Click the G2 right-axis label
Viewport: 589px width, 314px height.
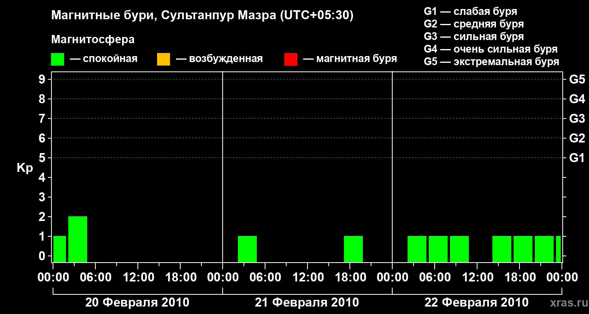577,139
